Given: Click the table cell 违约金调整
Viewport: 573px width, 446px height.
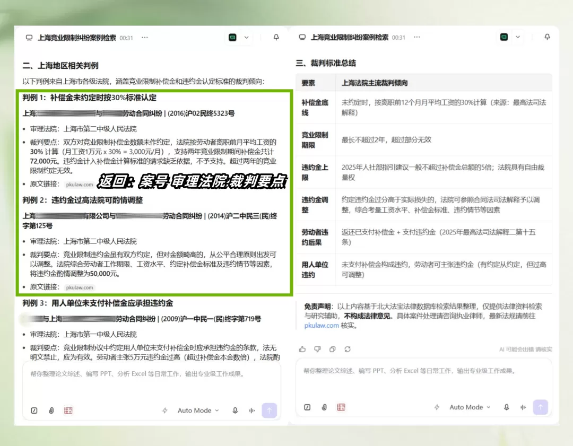Looking at the screenshot, I should [315, 205].
